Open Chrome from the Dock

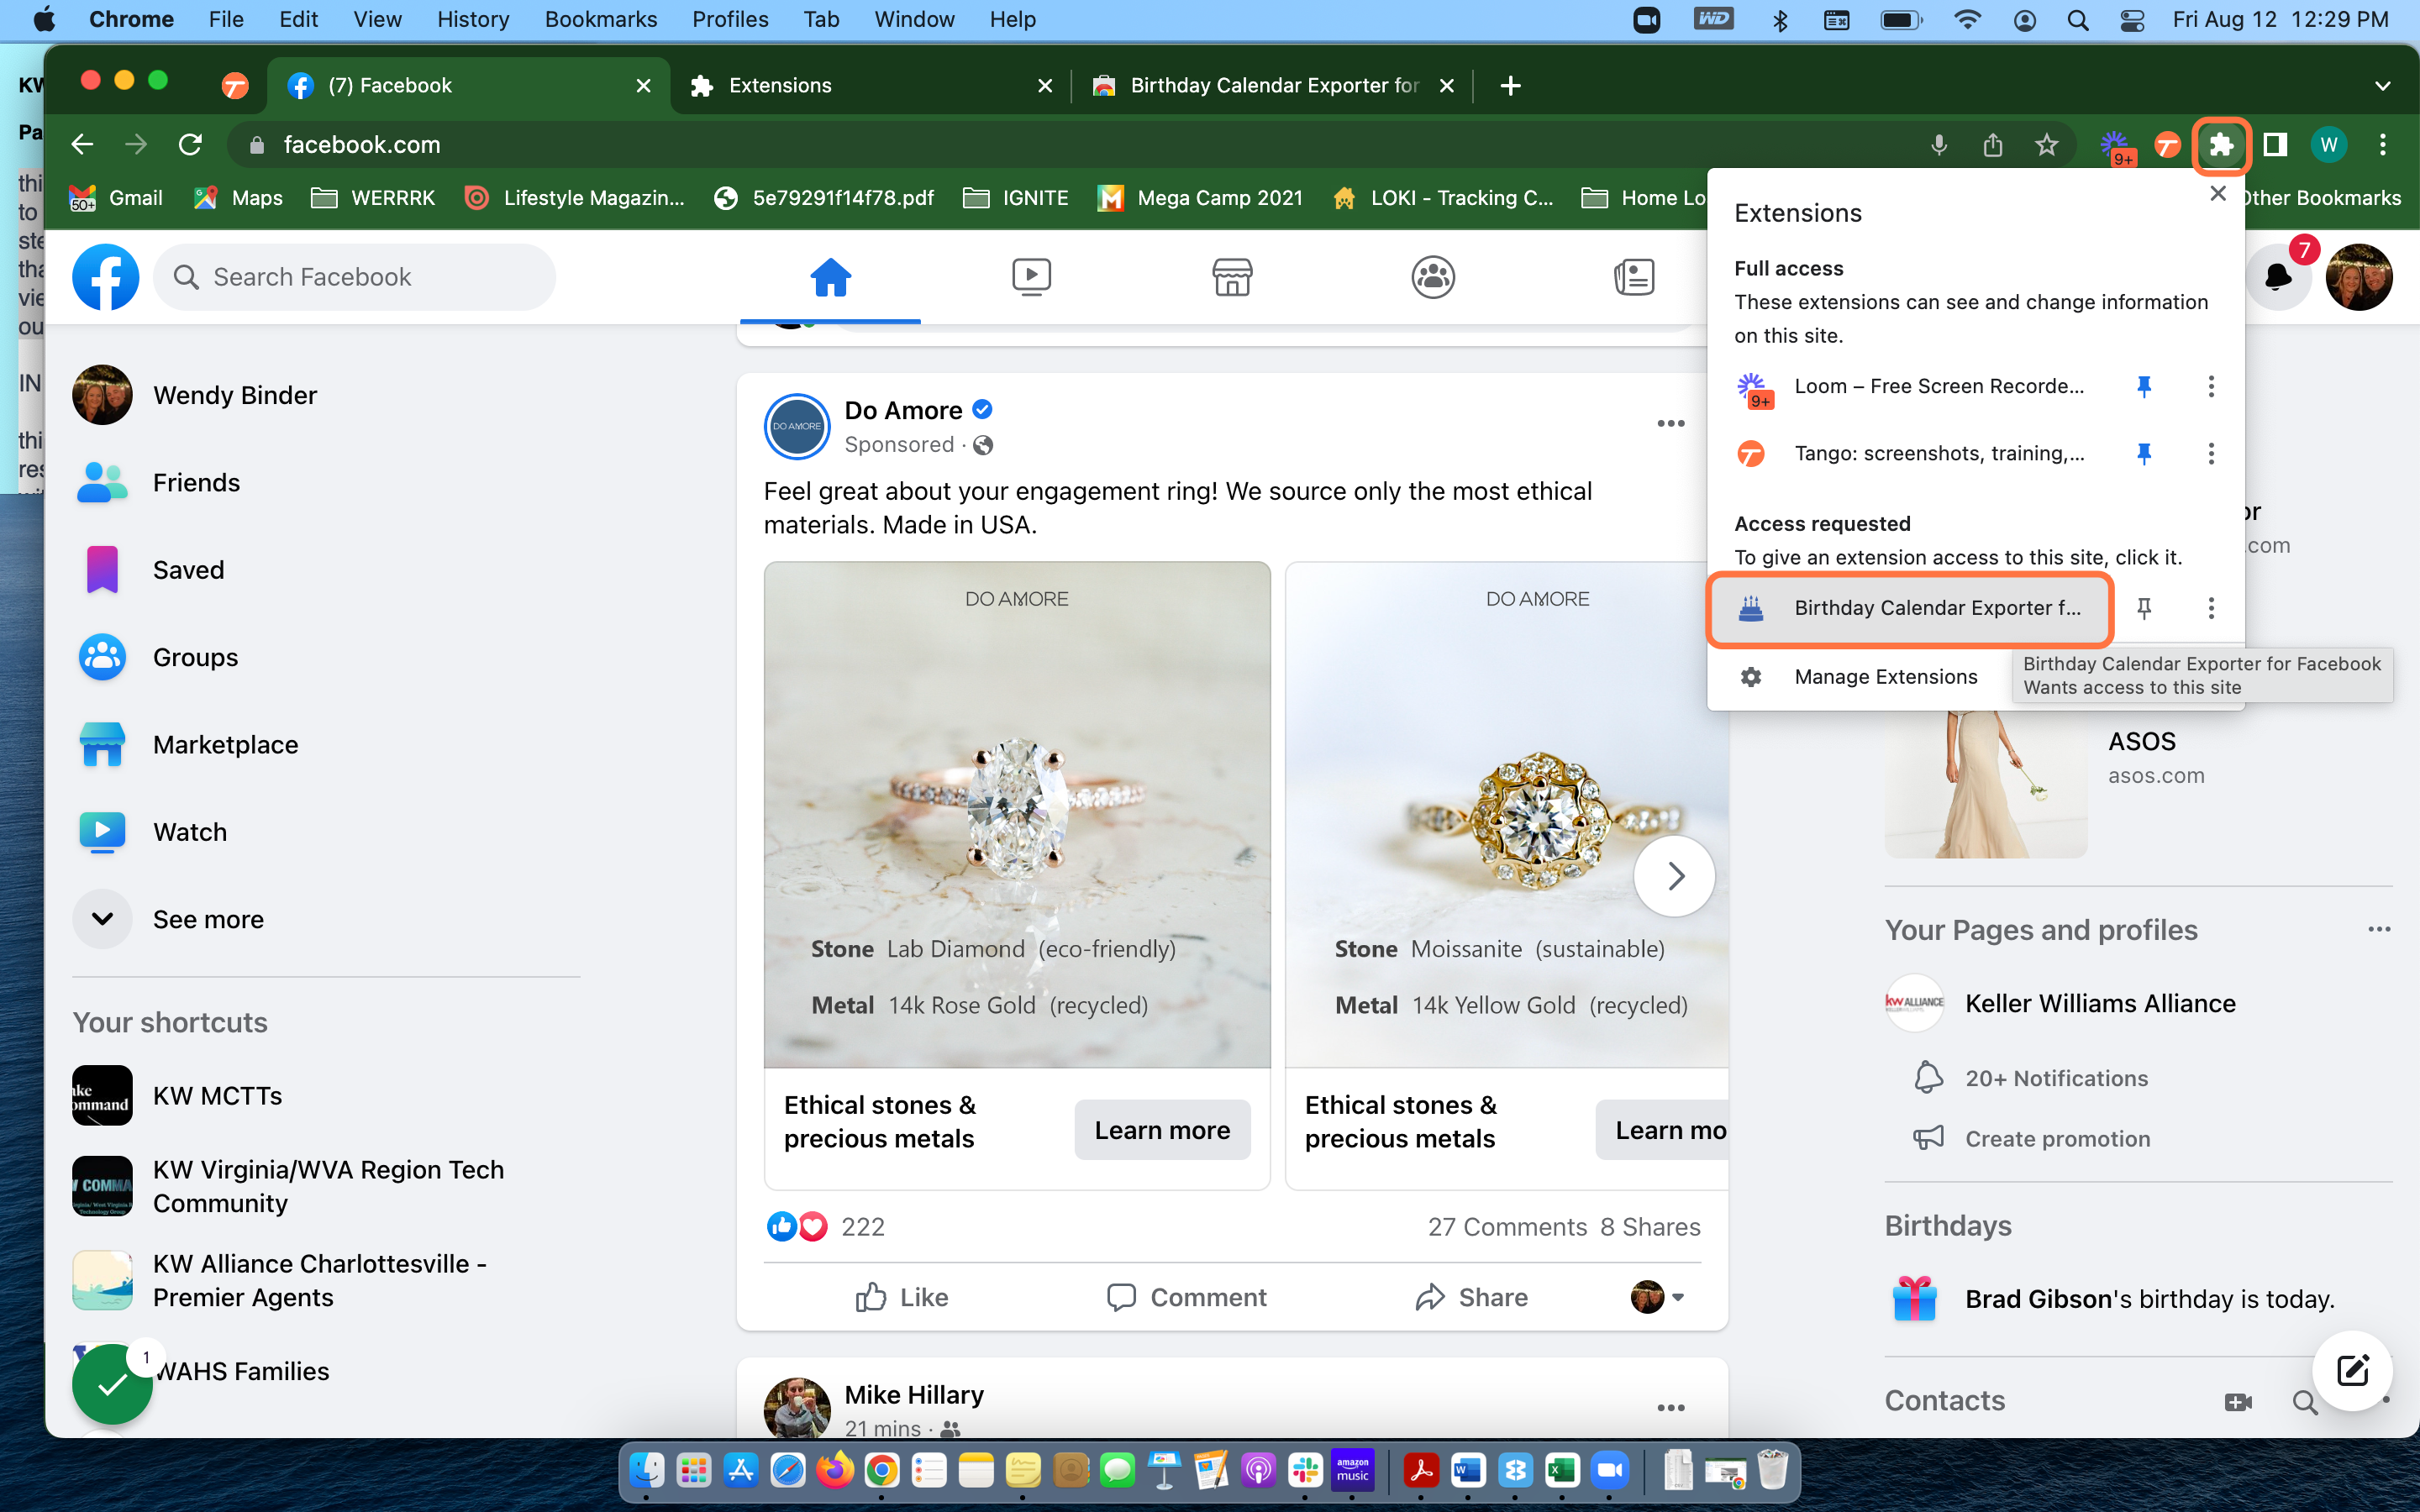[x=881, y=1471]
